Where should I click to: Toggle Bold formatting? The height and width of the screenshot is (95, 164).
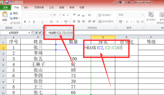(x=25, y=22)
